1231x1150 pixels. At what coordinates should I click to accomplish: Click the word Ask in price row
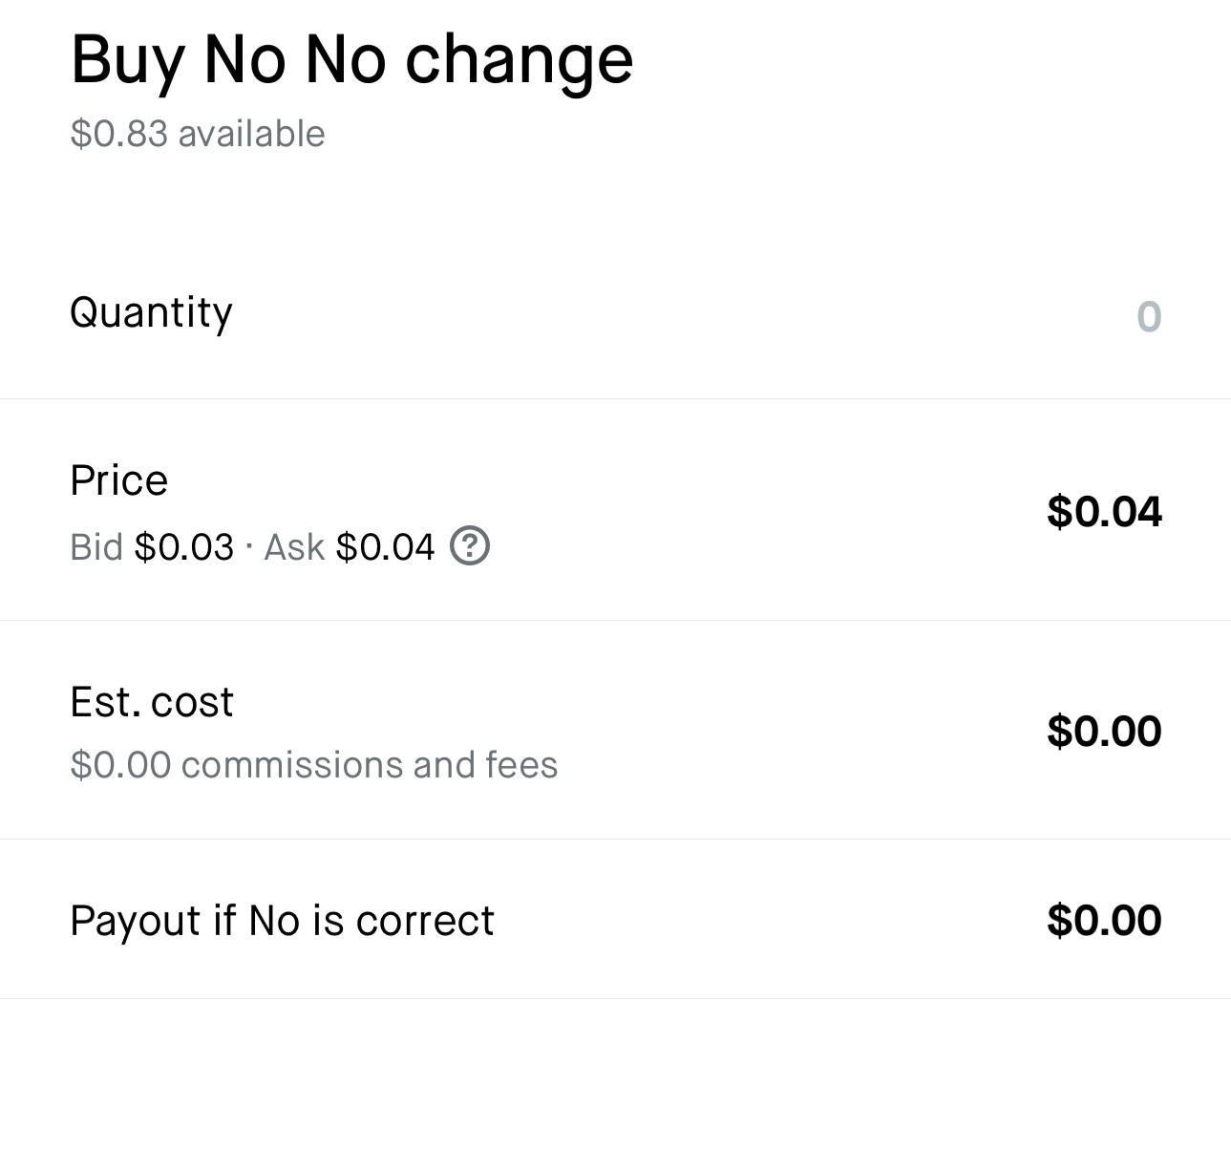click(x=294, y=547)
